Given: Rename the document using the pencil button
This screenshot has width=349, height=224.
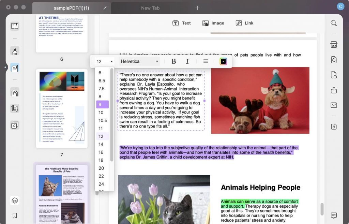Looking at the screenshot, I should pos(105,8).
